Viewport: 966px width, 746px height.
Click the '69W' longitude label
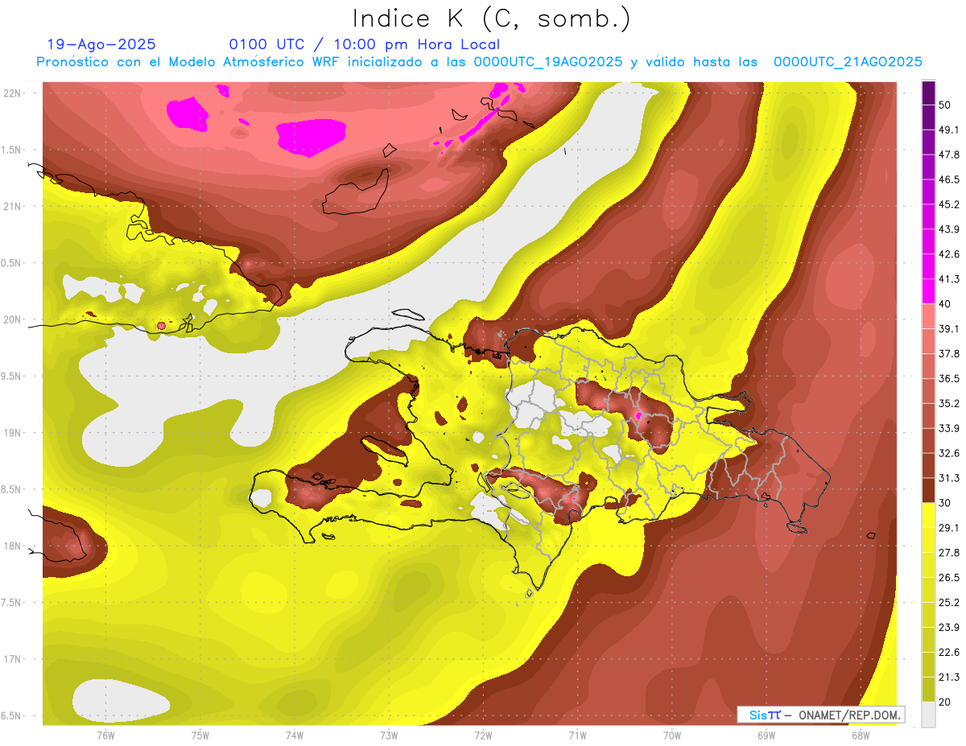pyautogui.click(x=766, y=736)
